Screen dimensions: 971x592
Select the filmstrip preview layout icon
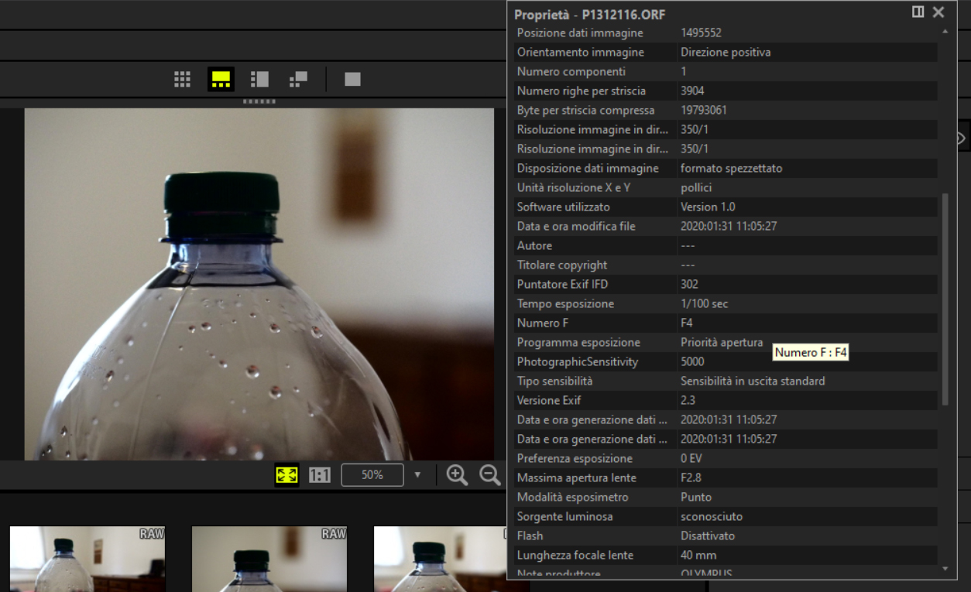[221, 79]
